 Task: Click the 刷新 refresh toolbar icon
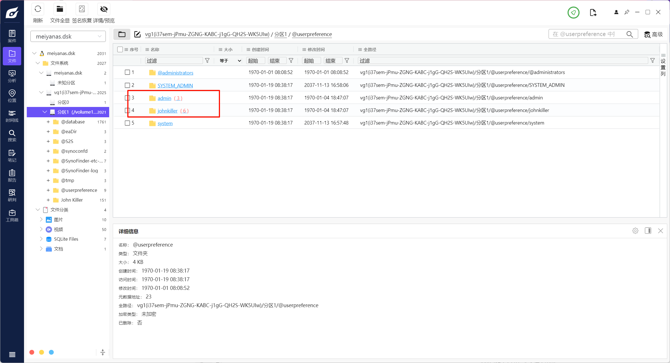click(x=38, y=9)
